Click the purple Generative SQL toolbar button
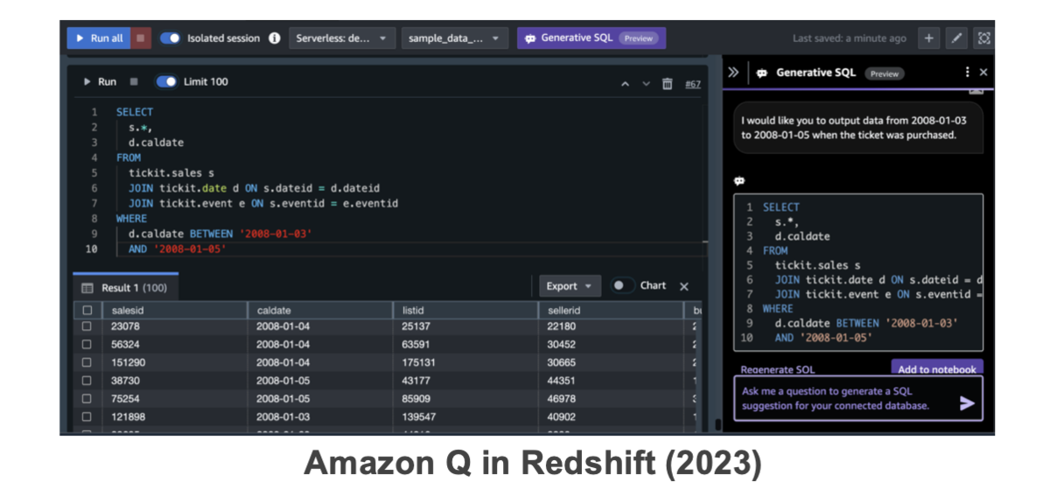The image size is (1050, 503). 591,38
